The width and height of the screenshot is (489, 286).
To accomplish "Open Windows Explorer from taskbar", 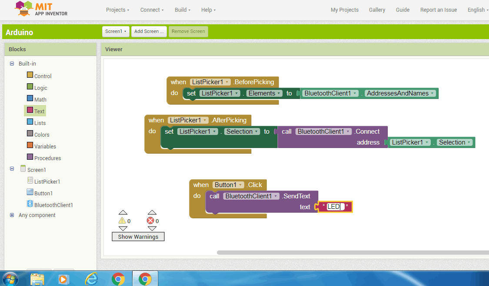I will tap(37, 279).
